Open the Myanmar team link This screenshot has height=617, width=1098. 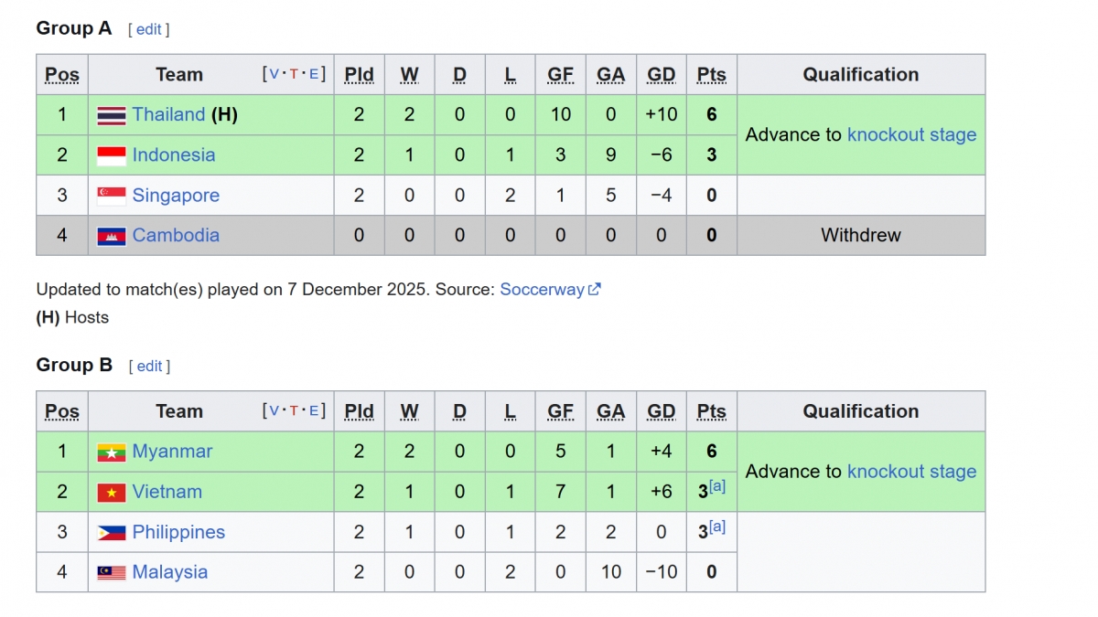[172, 452]
